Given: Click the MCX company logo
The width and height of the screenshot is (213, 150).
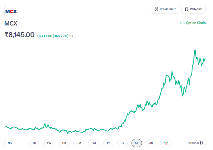Looking at the screenshot, I should (11, 11).
